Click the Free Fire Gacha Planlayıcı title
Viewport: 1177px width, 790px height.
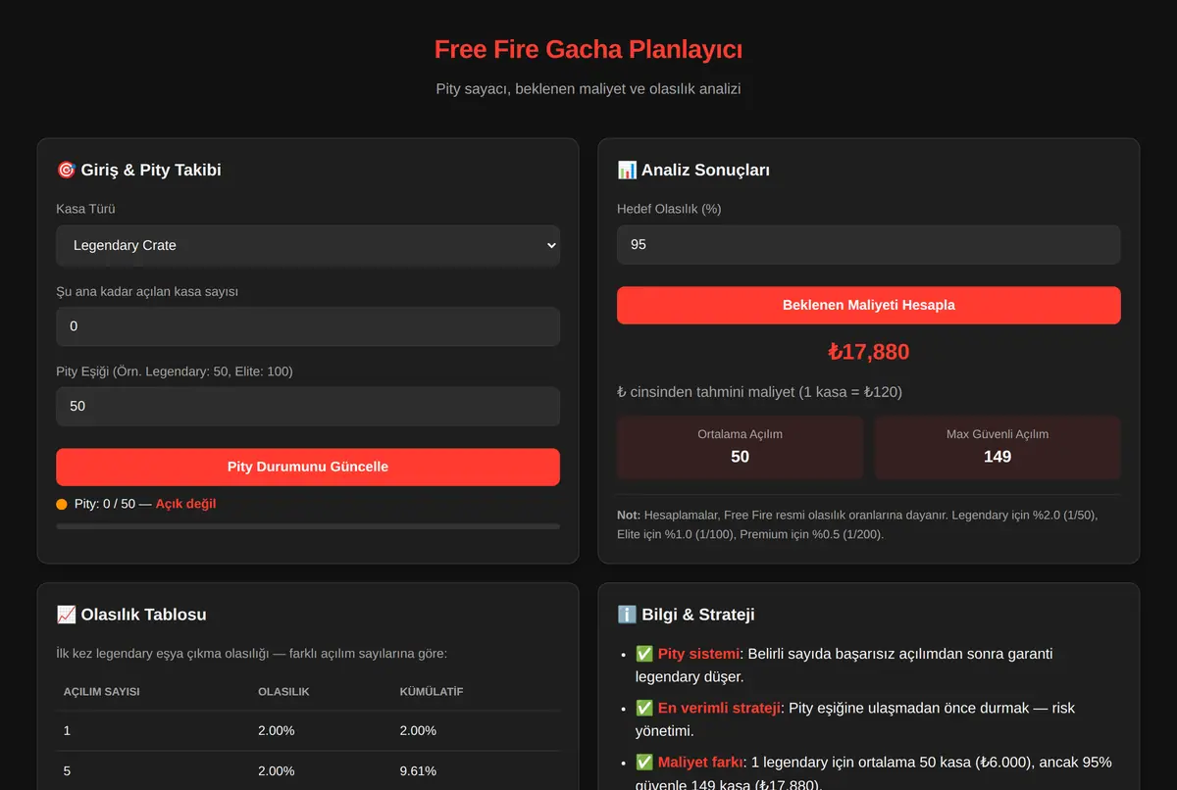(x=588, y=49)
